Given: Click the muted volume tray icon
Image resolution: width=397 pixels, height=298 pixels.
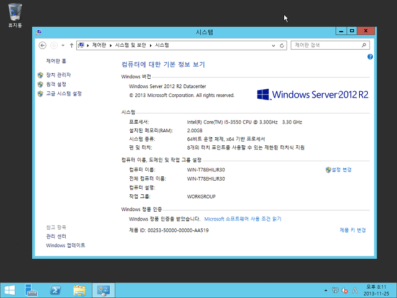Looking at the screenshot, I should (x=344, y=290).
